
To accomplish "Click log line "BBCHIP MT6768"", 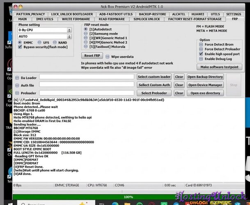I will 26,128.
